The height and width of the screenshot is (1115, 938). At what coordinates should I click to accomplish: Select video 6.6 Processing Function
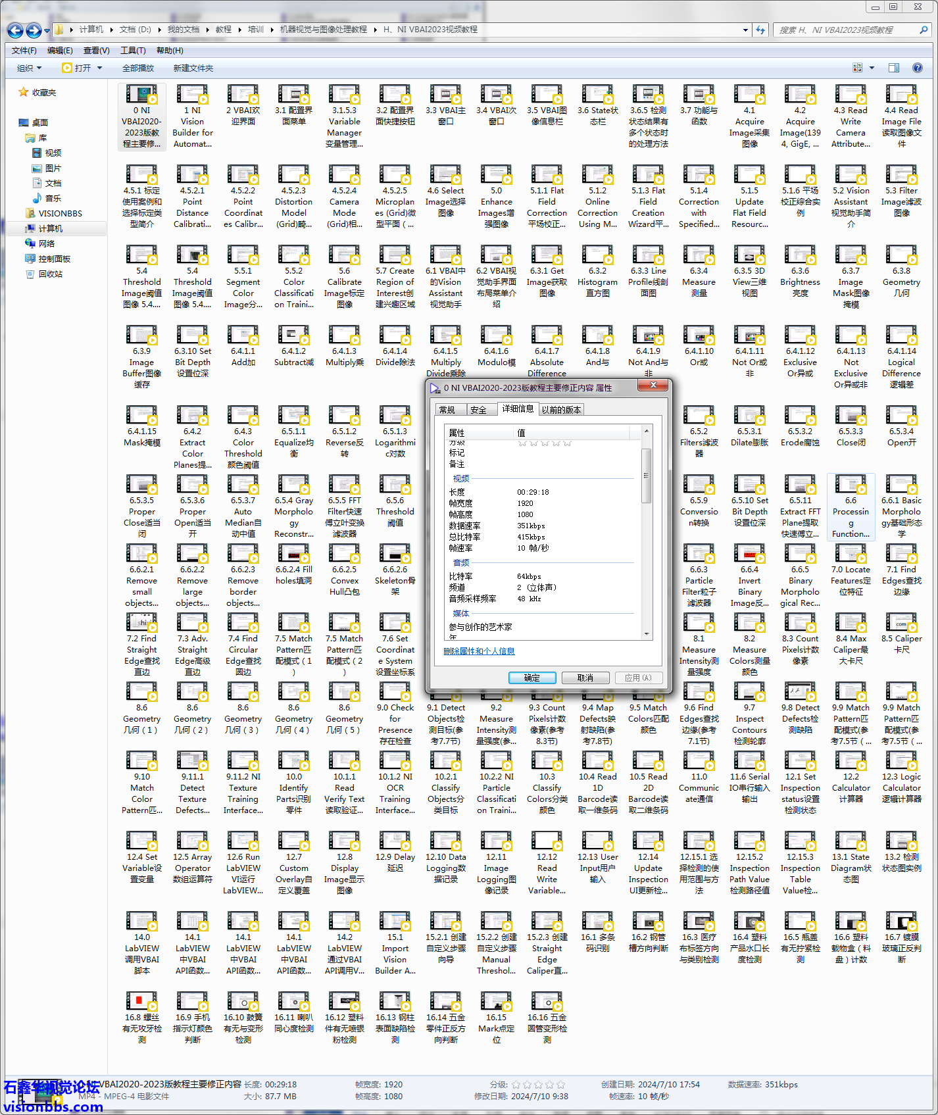point(851,507)
